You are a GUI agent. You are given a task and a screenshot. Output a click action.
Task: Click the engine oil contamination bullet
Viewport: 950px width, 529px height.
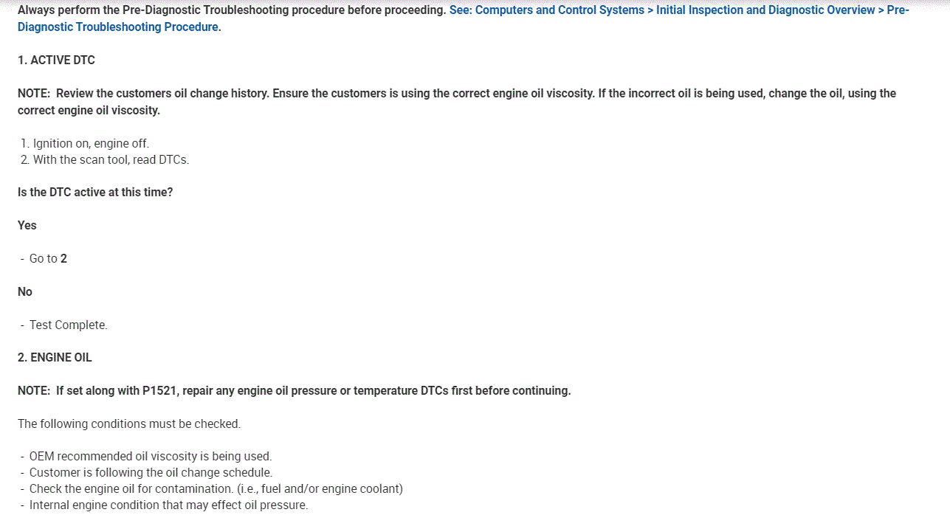[x=216, y=488]
